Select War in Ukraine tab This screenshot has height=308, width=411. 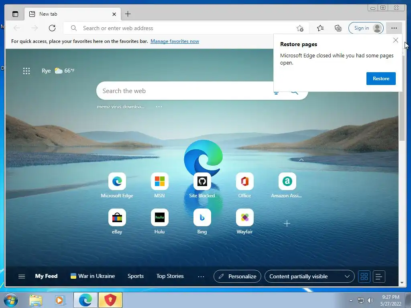(93, 276)
